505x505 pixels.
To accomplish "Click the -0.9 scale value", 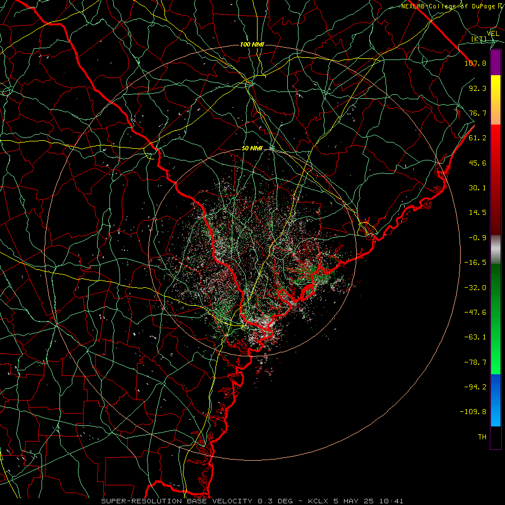I will click(x=478, y=238).
